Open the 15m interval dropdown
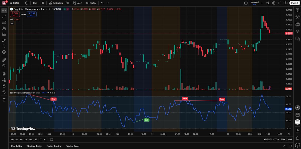This screenshot has width=301, height=149. (x=35, y=3)
